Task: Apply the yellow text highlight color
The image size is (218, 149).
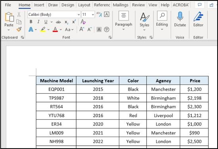Action: 43,29
